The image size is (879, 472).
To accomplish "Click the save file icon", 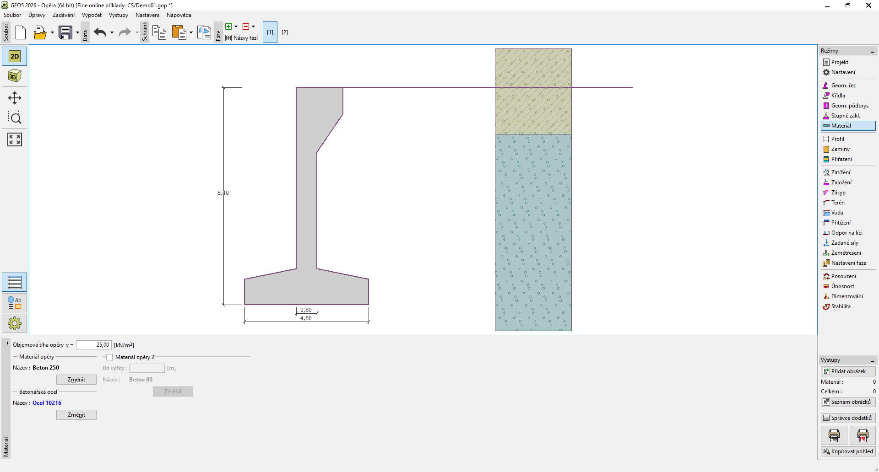I will pos(65,32).
